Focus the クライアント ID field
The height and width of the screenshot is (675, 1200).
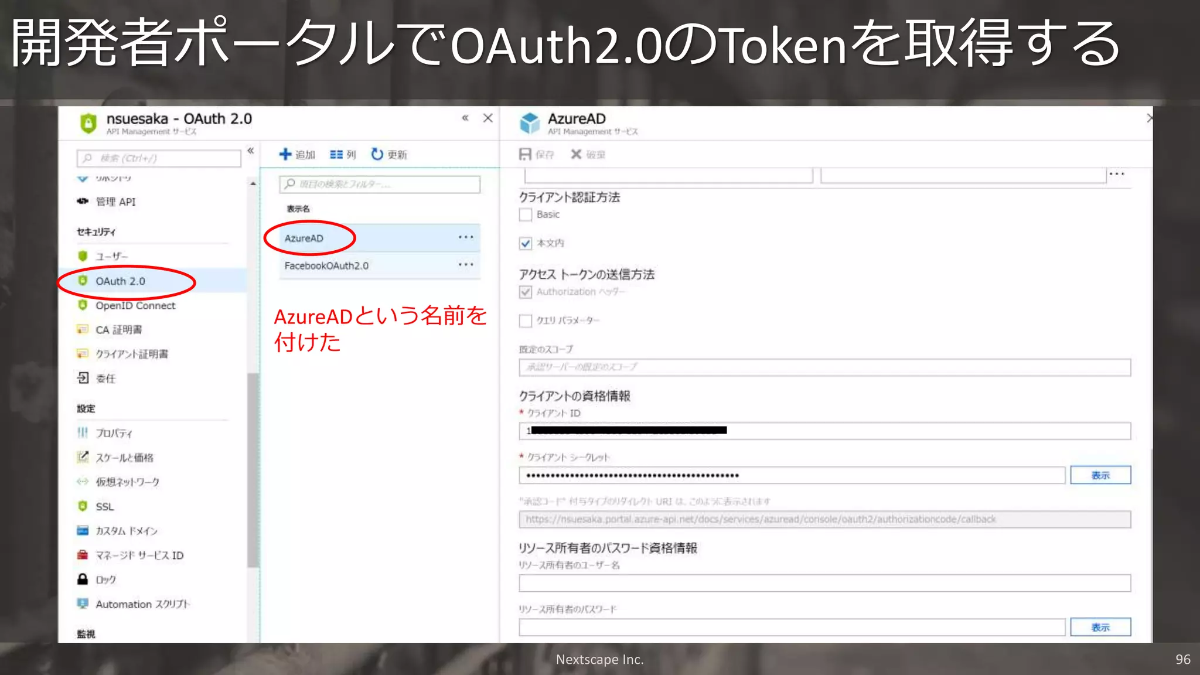tap(824, 431)
